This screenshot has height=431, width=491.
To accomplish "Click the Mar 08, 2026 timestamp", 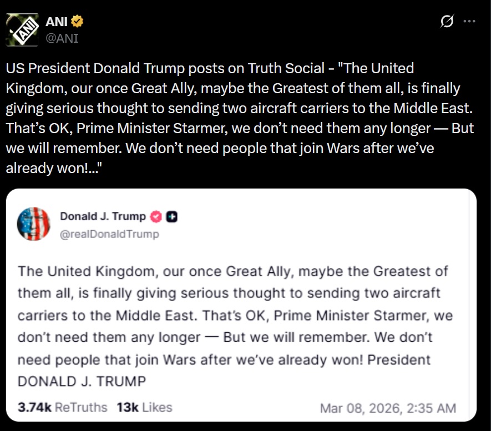I will [388, 408].
